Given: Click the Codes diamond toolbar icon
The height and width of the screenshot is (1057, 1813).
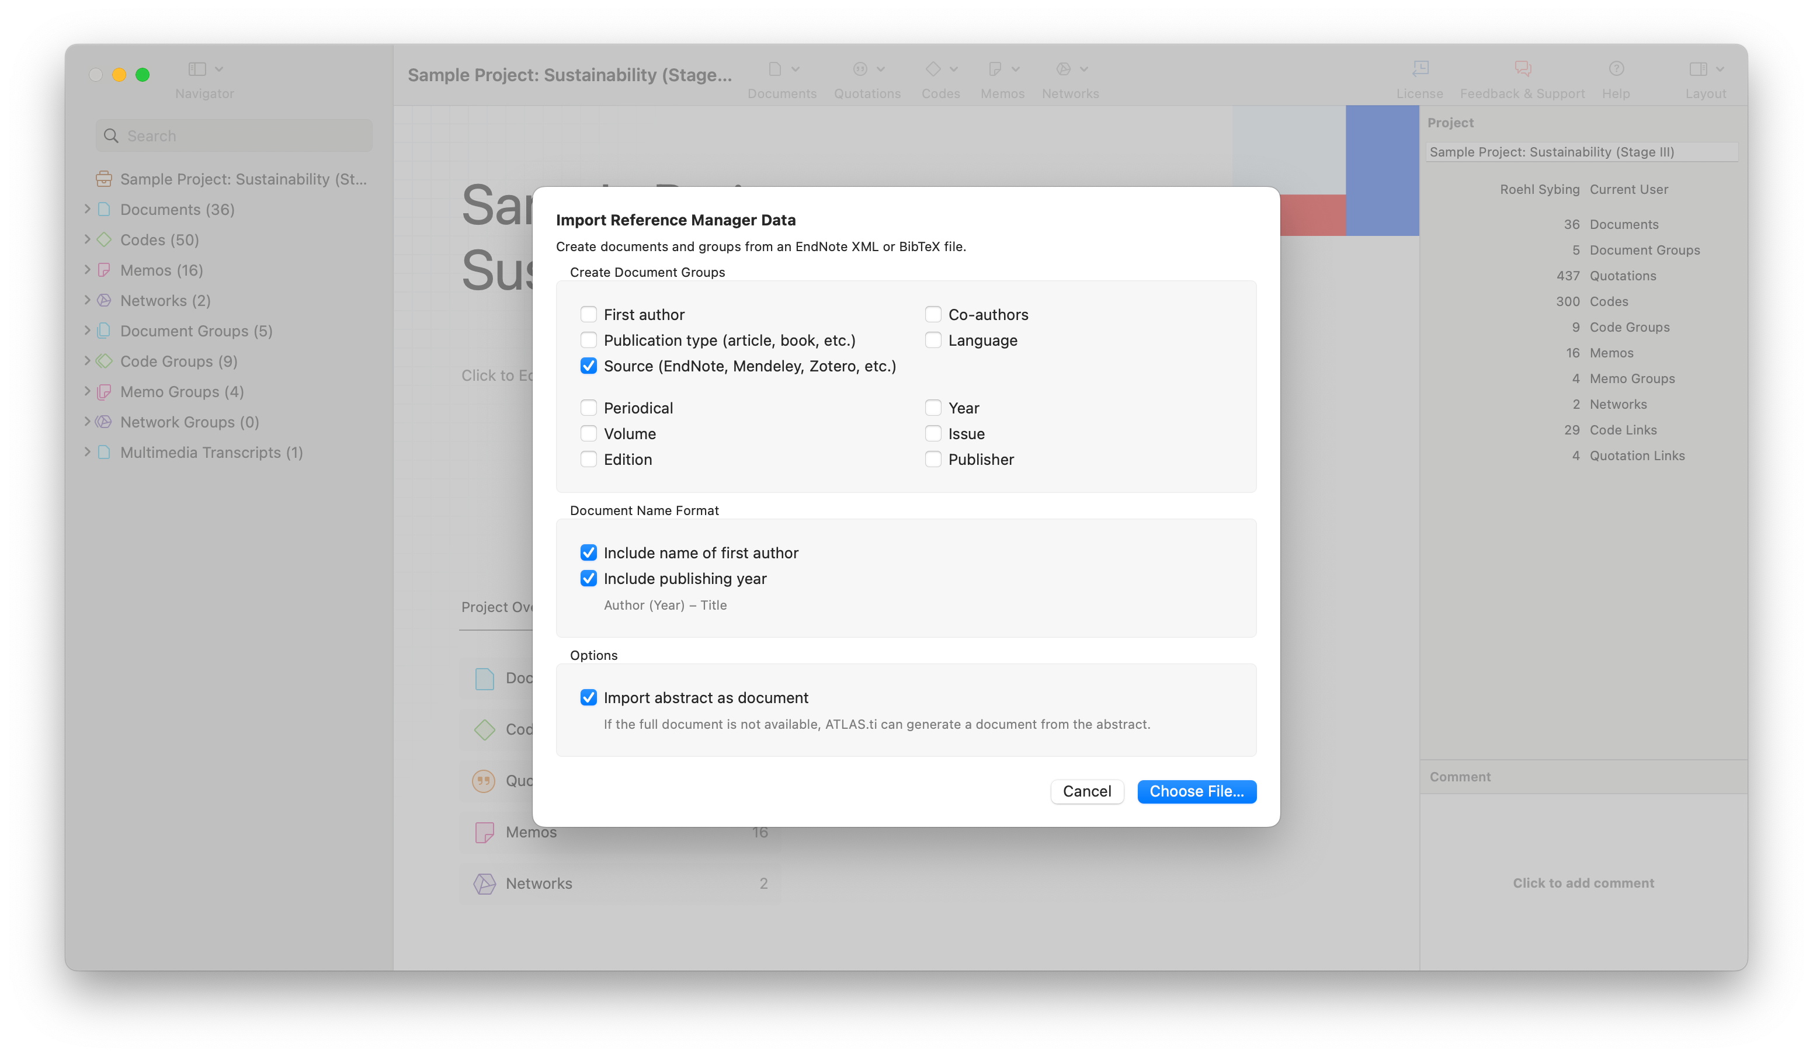Looking at the screenshot, I should tap(933, 69).
